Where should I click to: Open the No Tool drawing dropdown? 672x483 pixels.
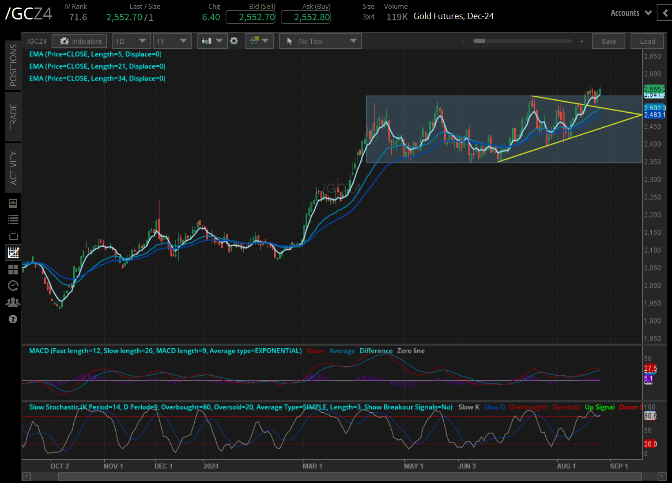coord(320,41)
